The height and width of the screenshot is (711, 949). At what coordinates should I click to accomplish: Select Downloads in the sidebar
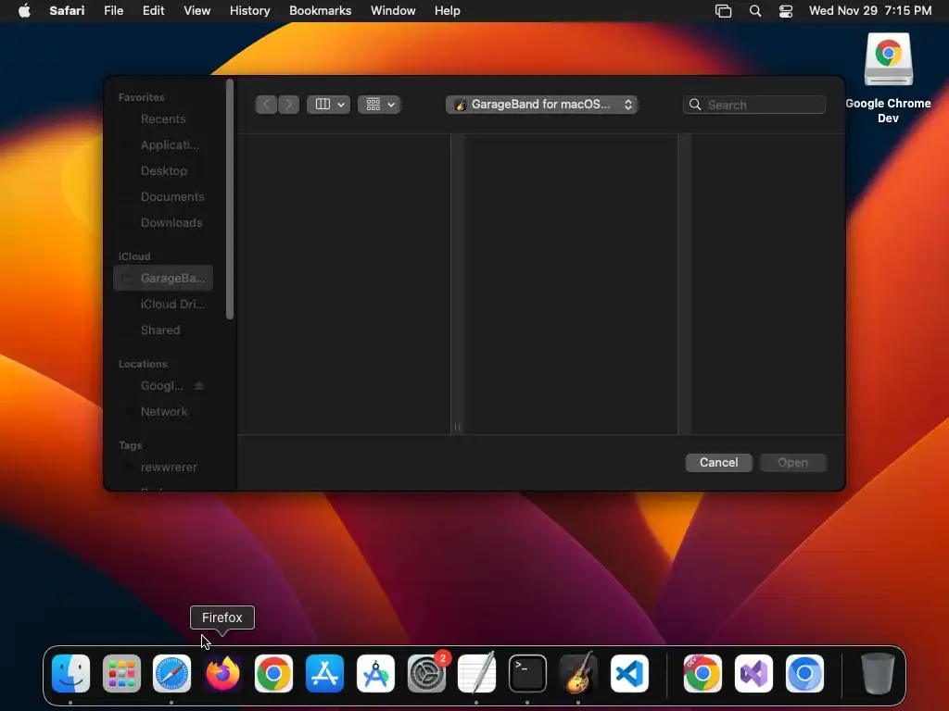[163, 223]
